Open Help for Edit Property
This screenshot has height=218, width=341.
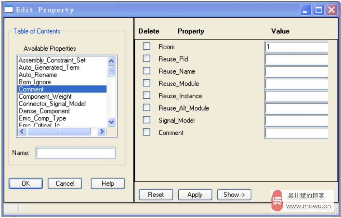(x=108, y=184)
